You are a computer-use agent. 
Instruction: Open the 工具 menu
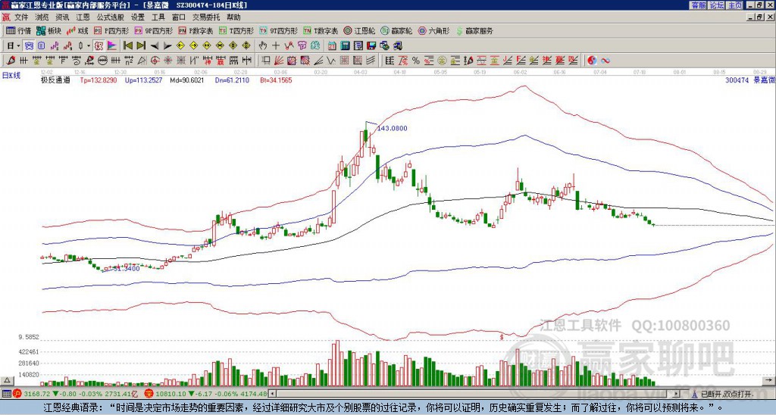click(158, 17)
